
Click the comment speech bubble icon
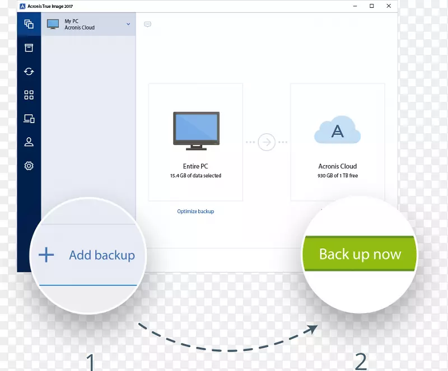coord(147,24)
